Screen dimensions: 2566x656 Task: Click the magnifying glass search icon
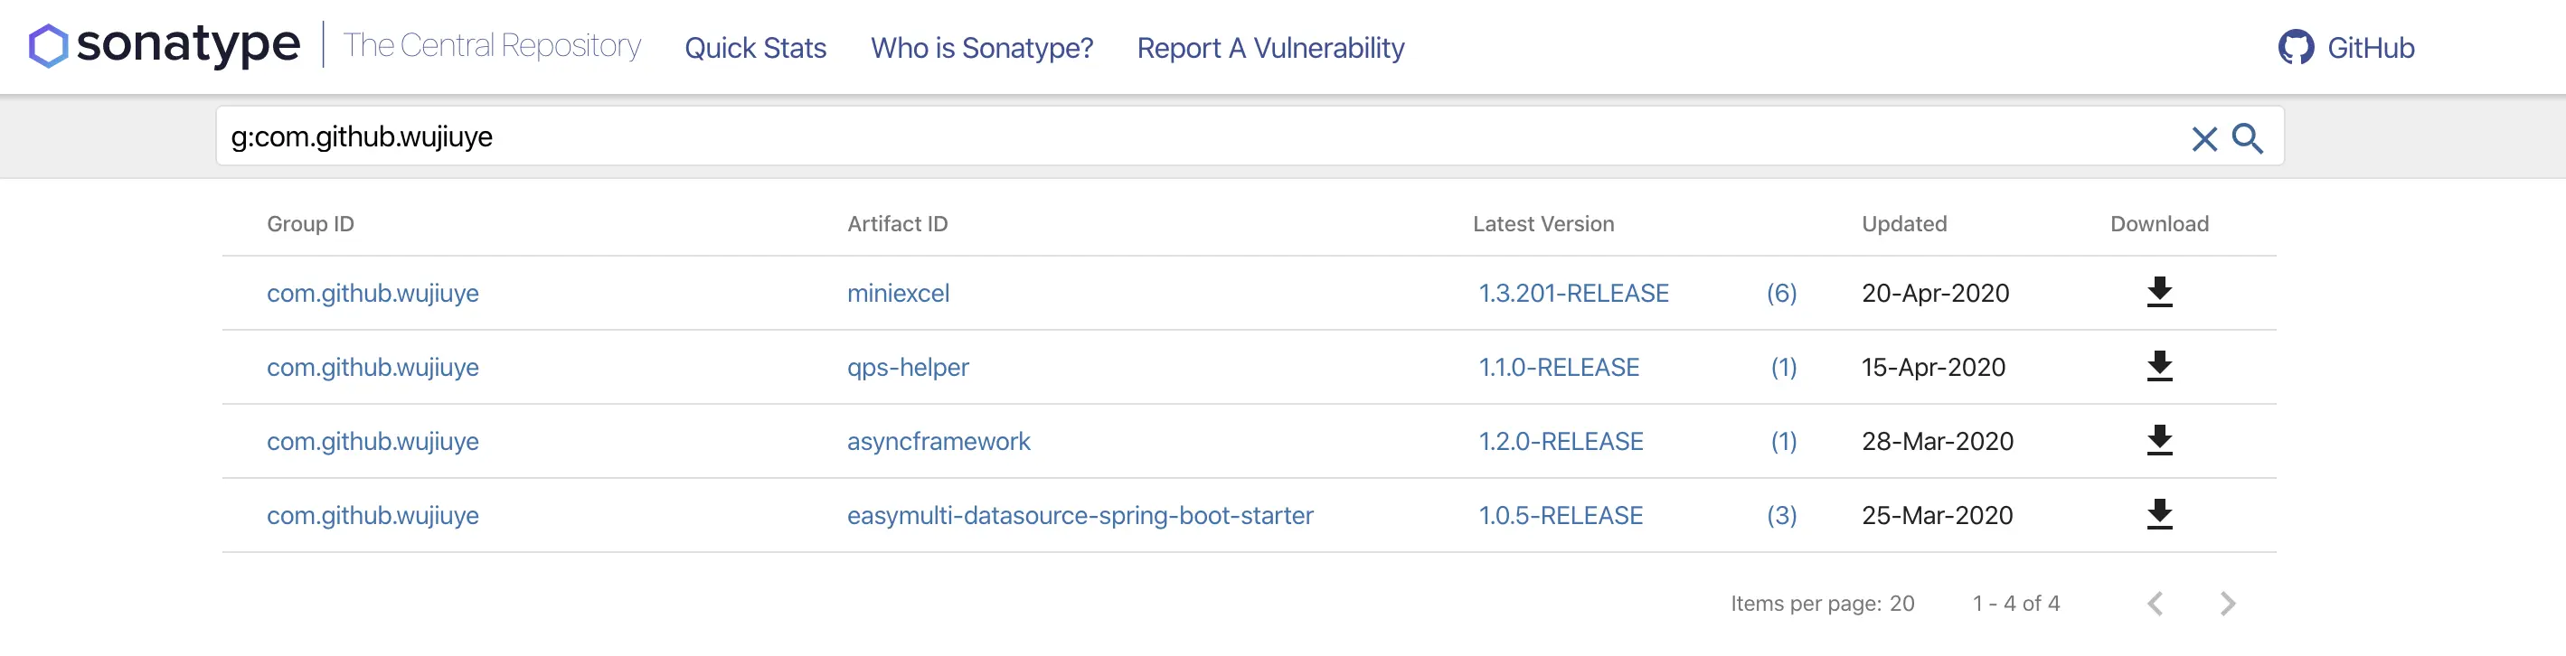(x=2246, y=138)
